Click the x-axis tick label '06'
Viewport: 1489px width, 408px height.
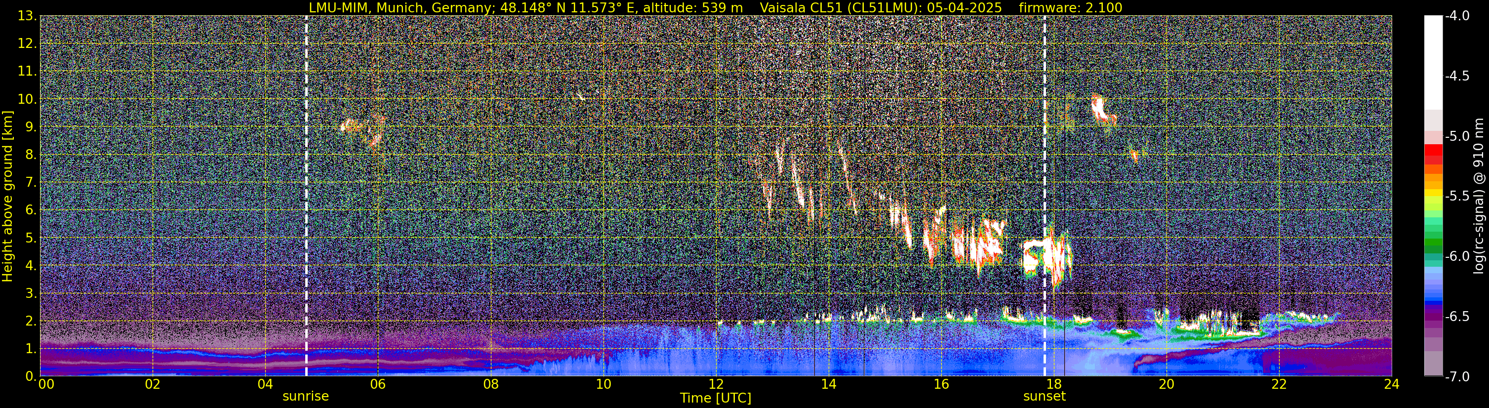(377, 384)
